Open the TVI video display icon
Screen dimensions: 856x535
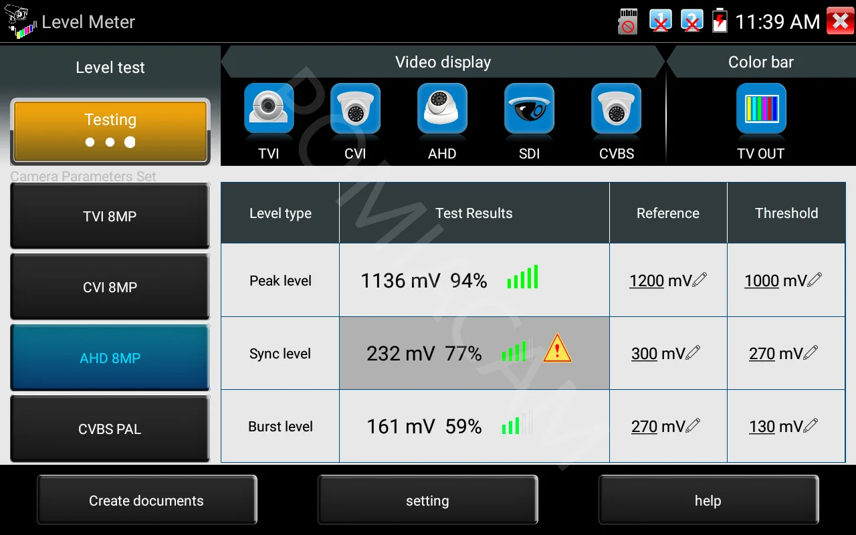pos(269,108)
